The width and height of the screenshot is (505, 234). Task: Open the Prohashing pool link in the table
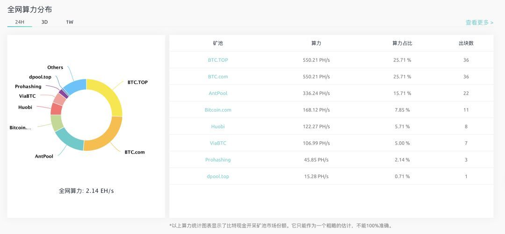pos(218,160)
